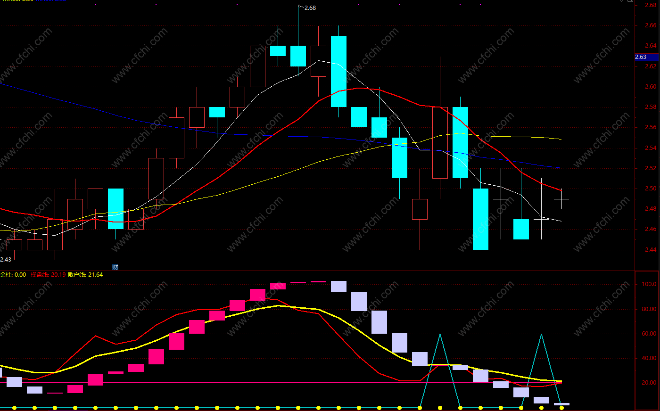Screen dimensions: 660x411
Task: Click the 60.00 indicator axis value
Action: tap(649, 334)
